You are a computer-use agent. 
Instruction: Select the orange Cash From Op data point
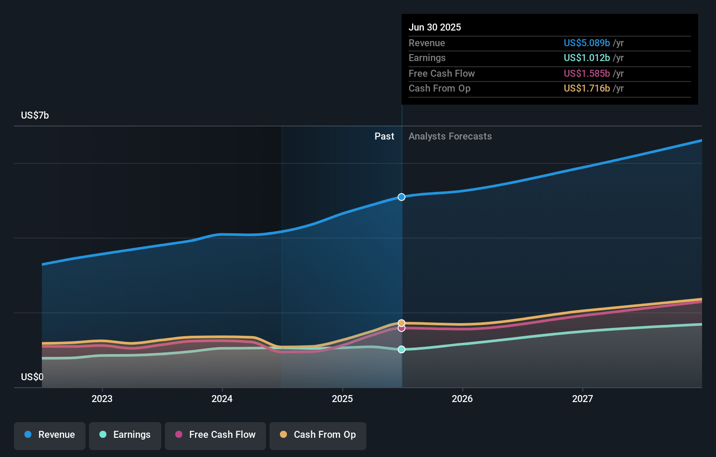[x=402, y=323]
